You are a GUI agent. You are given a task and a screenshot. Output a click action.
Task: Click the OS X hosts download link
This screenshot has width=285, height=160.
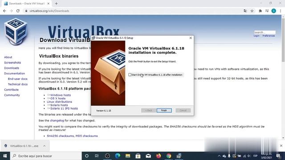[x=58, y=98]
